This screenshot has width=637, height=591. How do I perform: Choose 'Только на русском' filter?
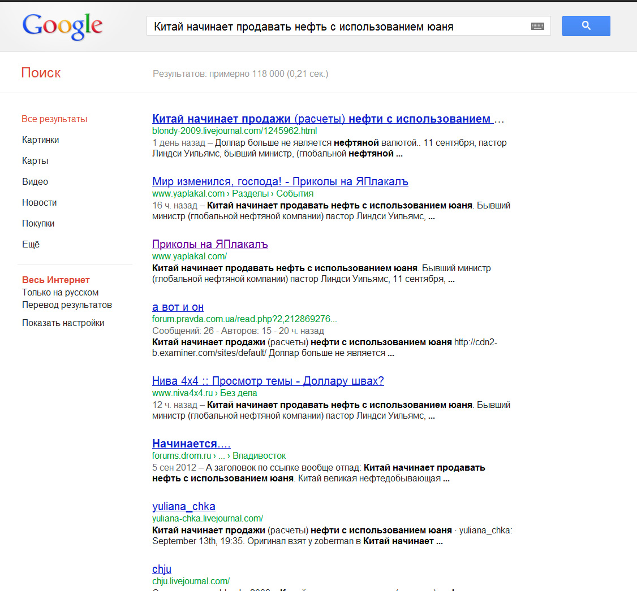[60, 293]
